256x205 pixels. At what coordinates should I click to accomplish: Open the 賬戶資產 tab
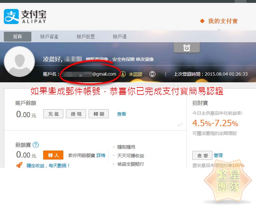point(49,37)
